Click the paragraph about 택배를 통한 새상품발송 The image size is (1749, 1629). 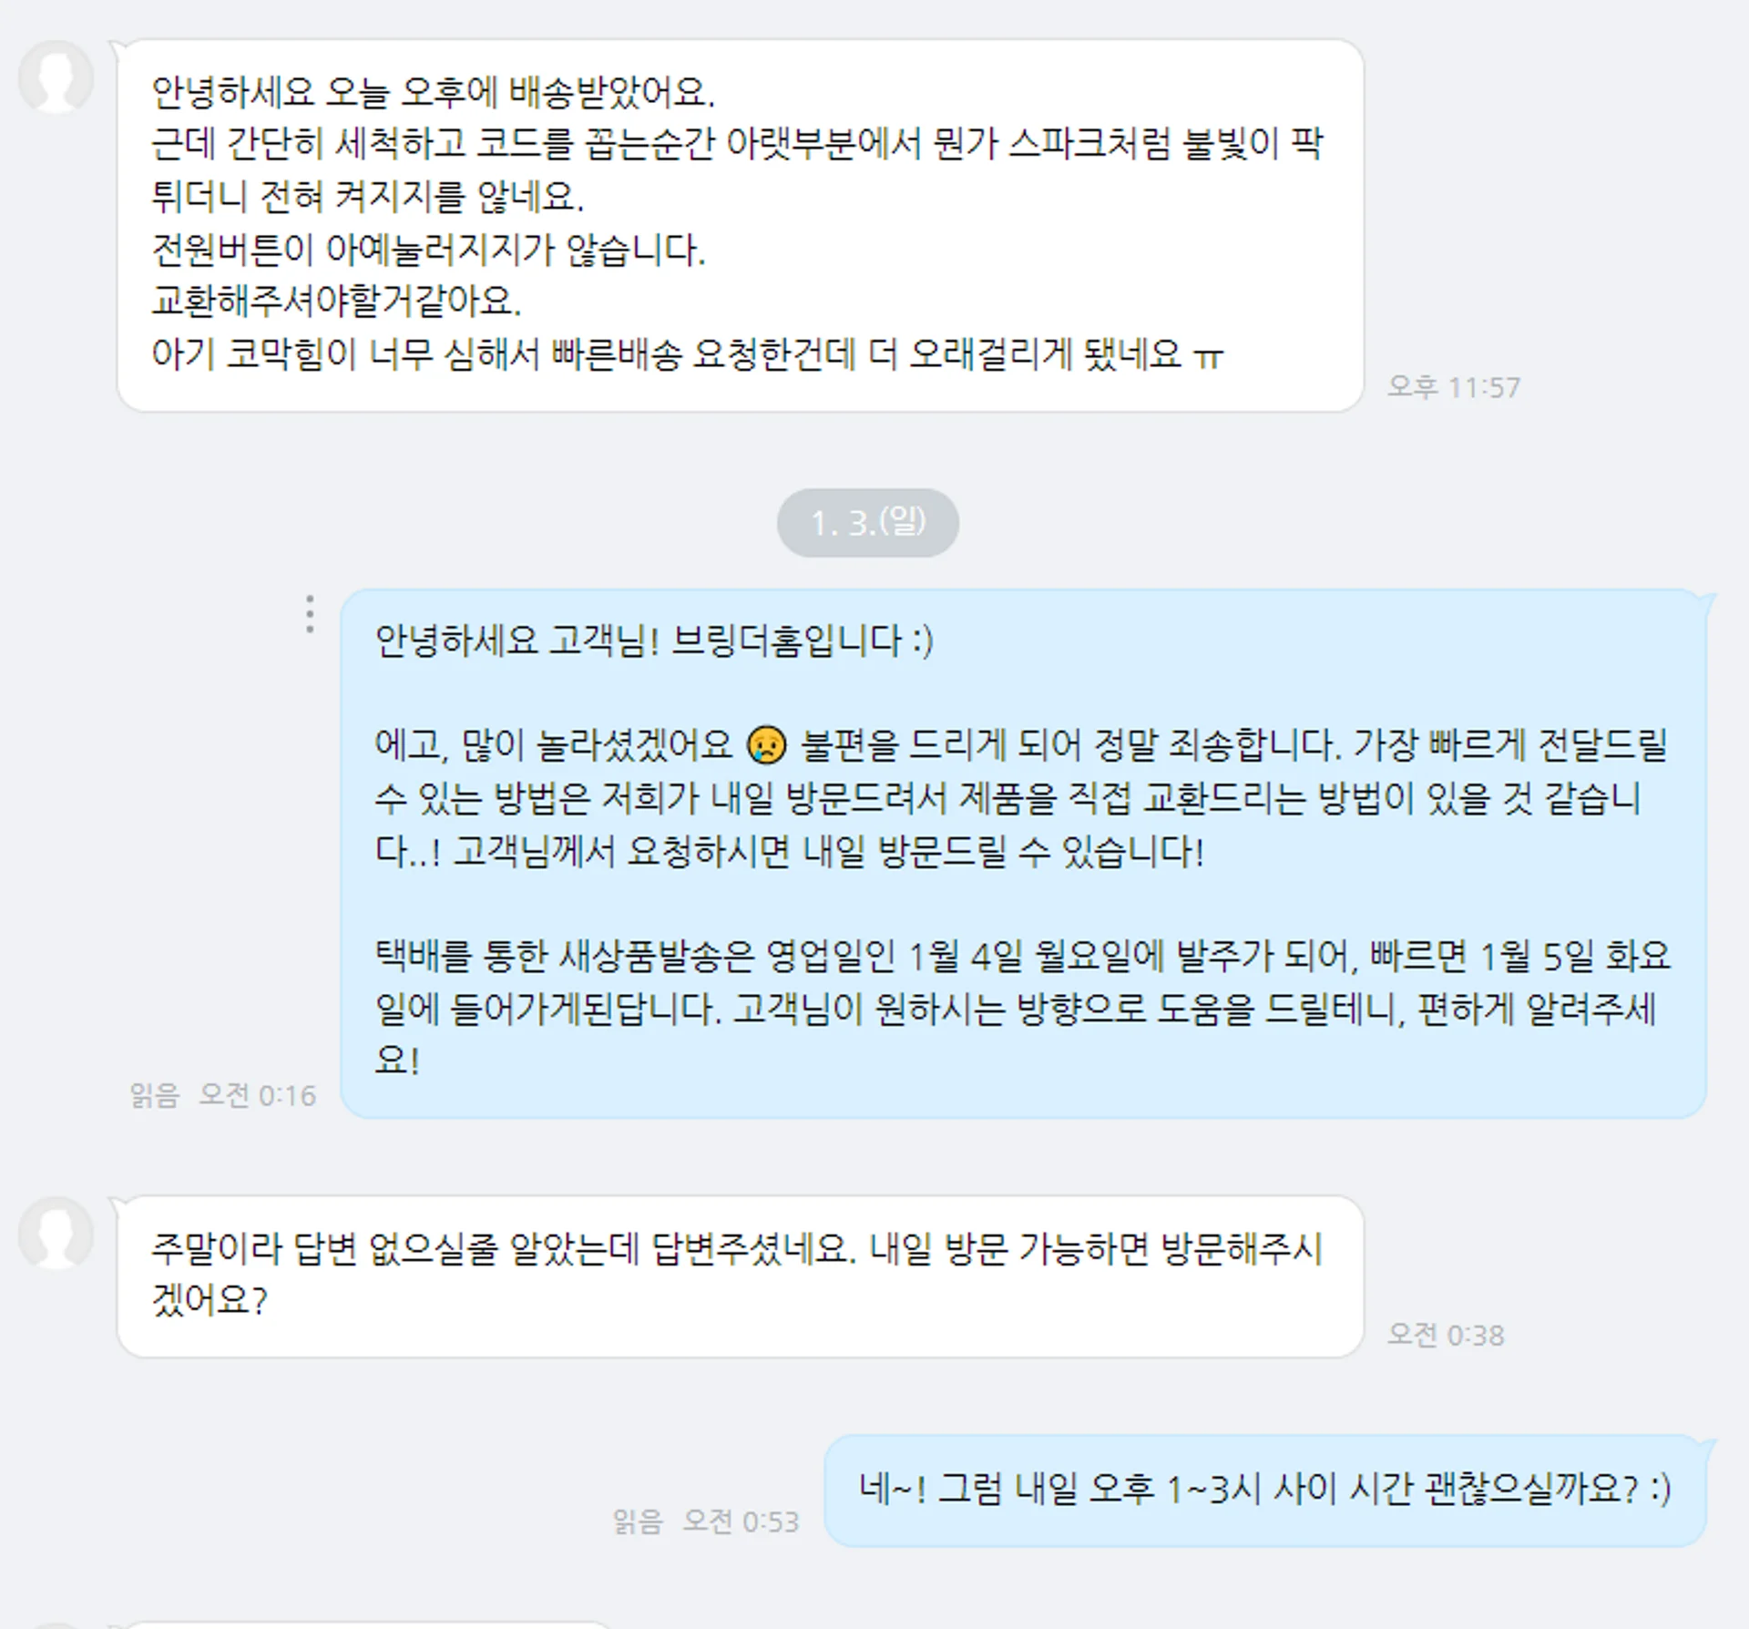tap(1023, 1008)
